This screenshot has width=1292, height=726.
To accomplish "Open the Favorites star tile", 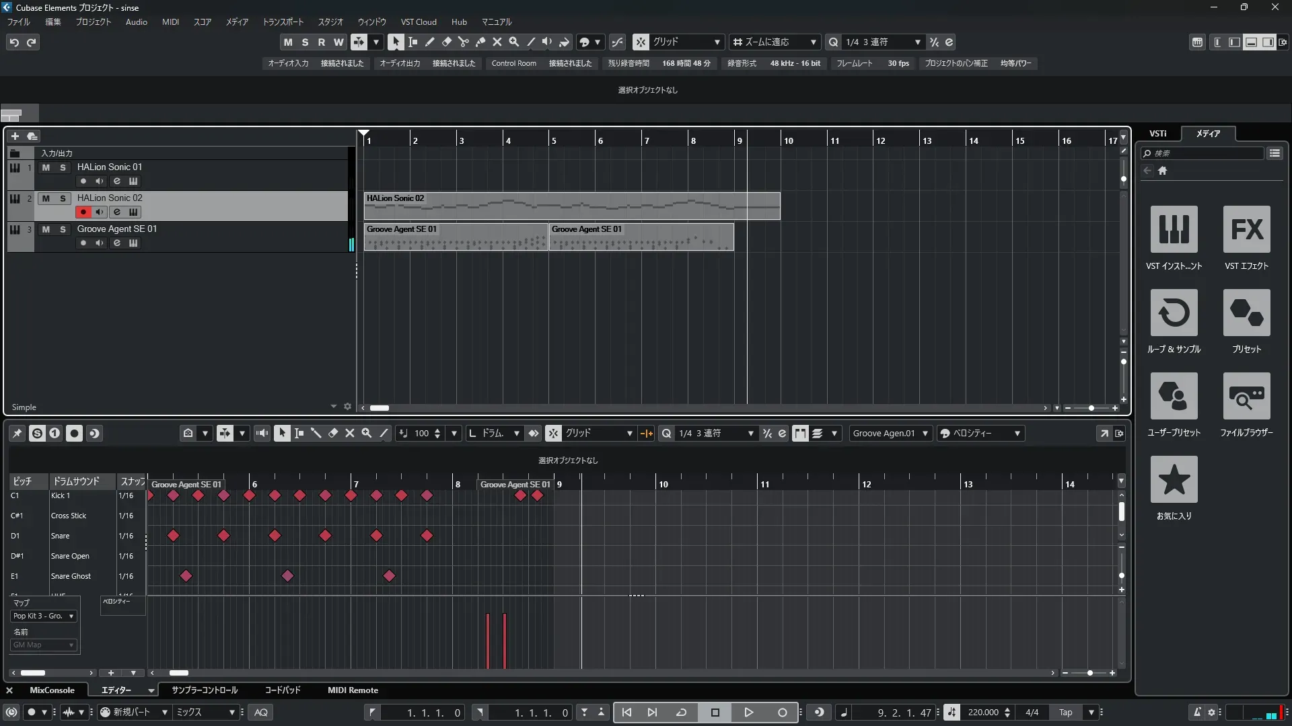I will [1174, 479].
